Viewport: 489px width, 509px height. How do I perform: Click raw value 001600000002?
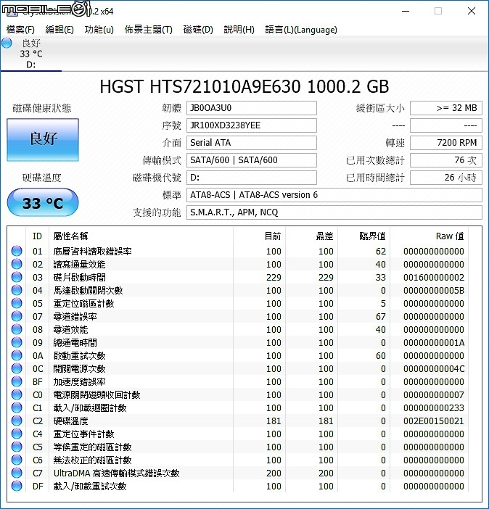pyautogui.click(x=434, y=277)
